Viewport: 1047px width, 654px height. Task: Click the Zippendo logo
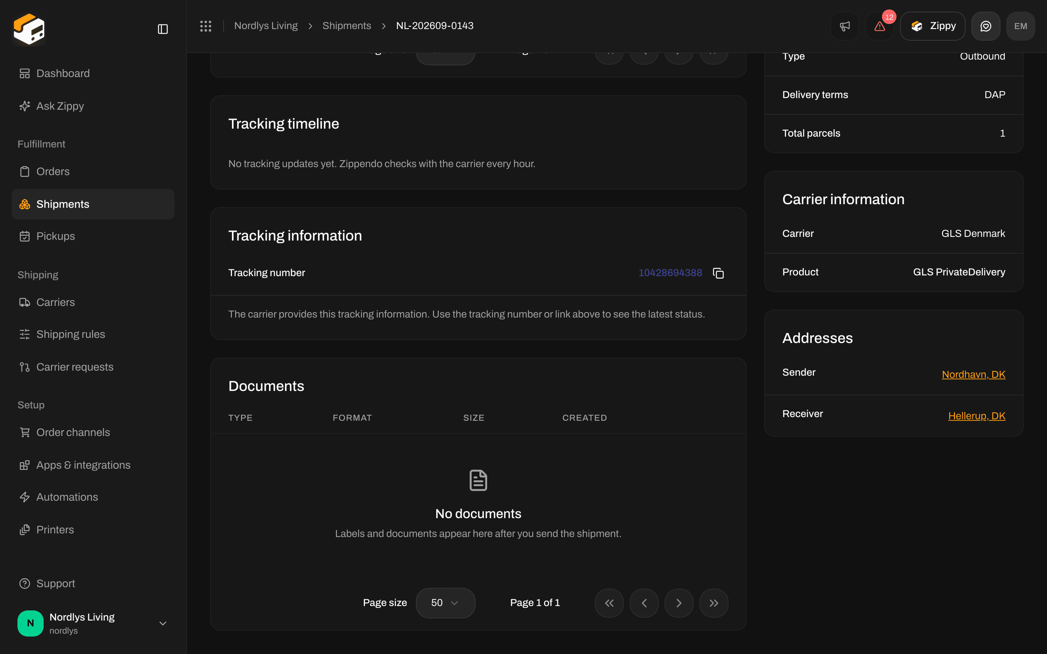click(29, 29)
